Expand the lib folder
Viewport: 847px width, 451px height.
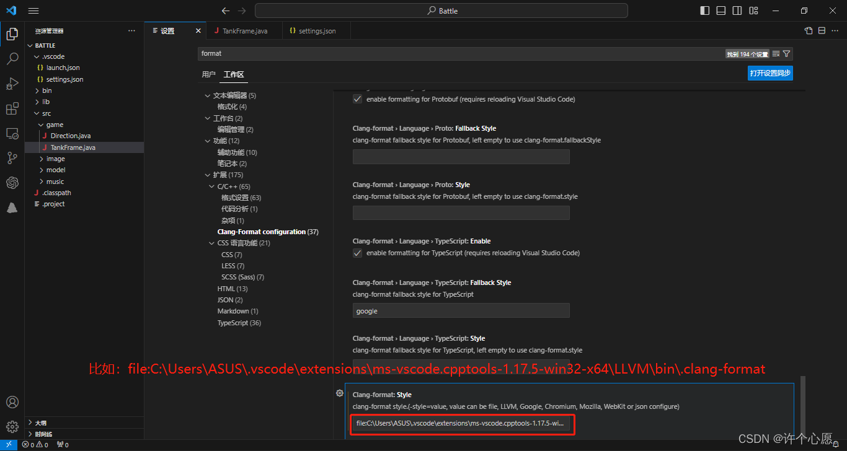tap(37, 102)
